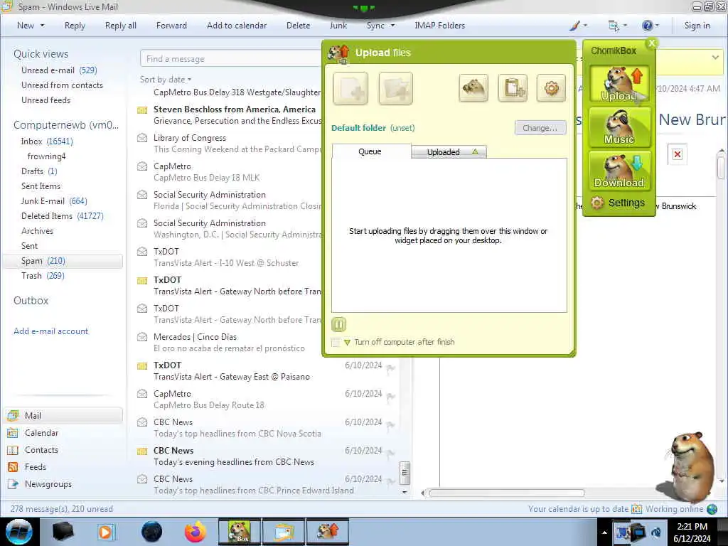Show hidden system tray icons

pos(604,532)
